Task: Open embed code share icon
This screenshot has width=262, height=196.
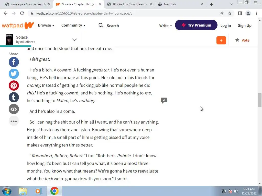Action: point(14,109)
